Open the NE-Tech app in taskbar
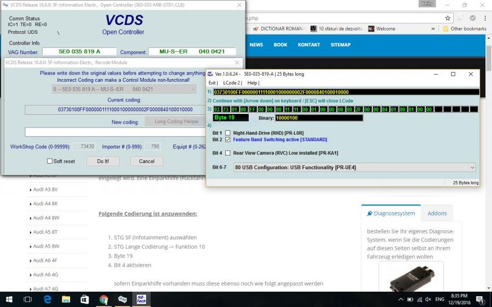This screenshot has width=492, height=307. (141, 299)
